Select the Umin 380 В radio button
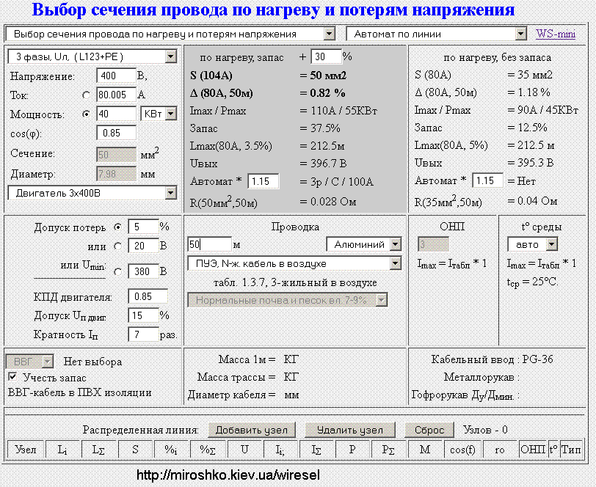The height and width of the screenshot is (487, 596). coord(118,272)
